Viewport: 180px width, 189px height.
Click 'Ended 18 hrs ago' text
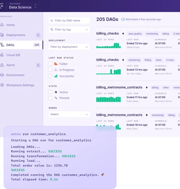pyautogui.click(x=137, y=125)
